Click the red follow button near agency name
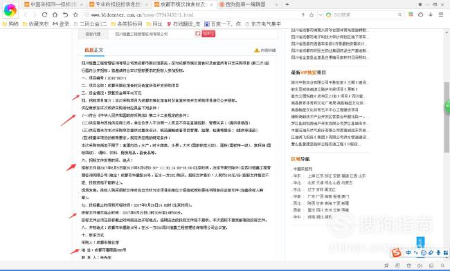450x271 pixels. coord(208,34)
